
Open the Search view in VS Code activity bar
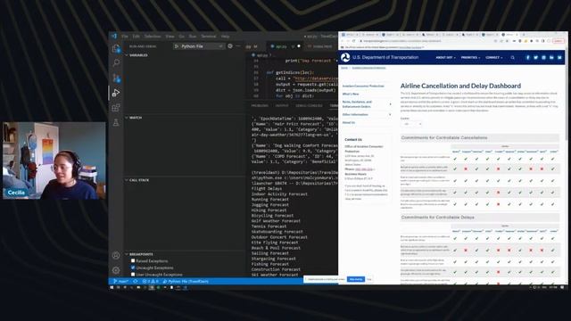pyautogui.click(x=116, y=63)
